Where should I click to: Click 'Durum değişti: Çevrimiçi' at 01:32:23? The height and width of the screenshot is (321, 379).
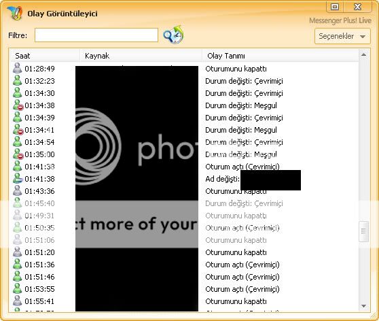click(244, 81)
